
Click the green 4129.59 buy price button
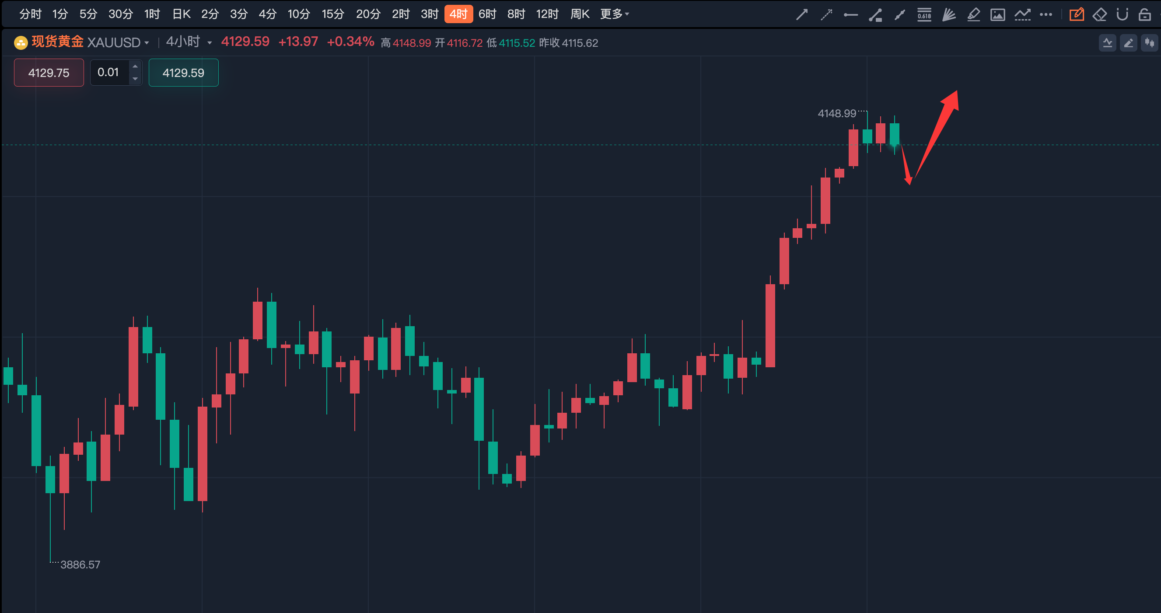click(x=183, y=73)
